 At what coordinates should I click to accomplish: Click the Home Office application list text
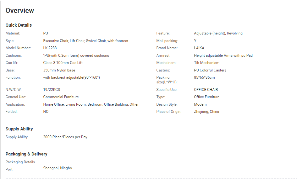91,104
